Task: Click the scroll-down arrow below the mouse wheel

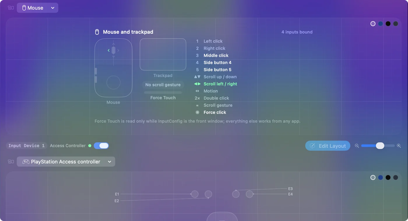Action: click(114, 57)
